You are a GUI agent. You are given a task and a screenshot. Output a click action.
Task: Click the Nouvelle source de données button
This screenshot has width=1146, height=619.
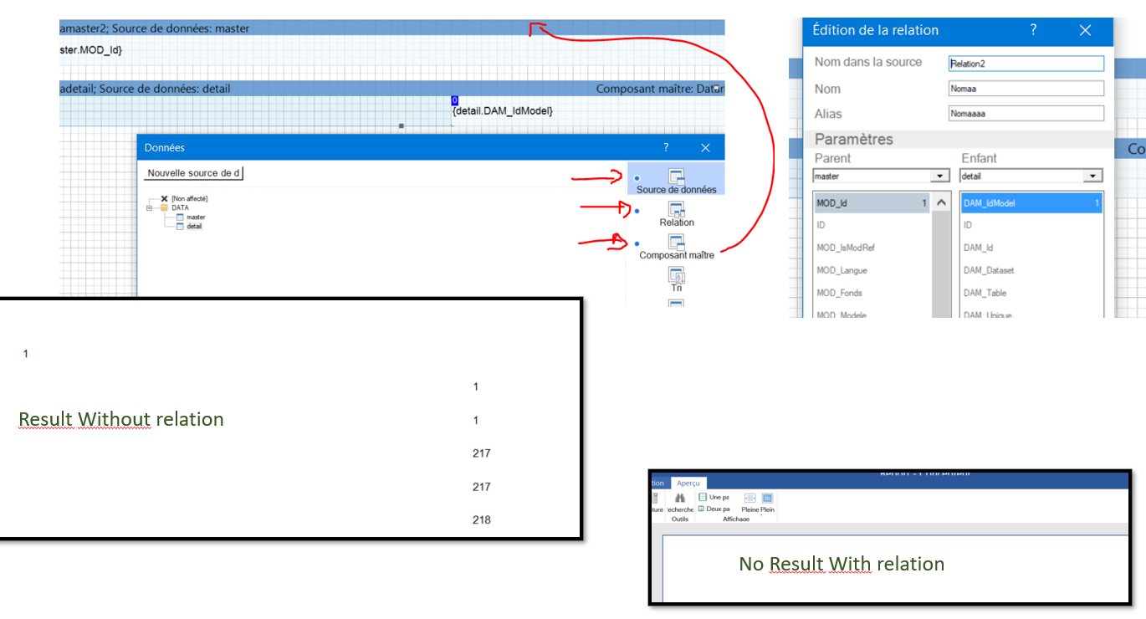tap(194, 173)
